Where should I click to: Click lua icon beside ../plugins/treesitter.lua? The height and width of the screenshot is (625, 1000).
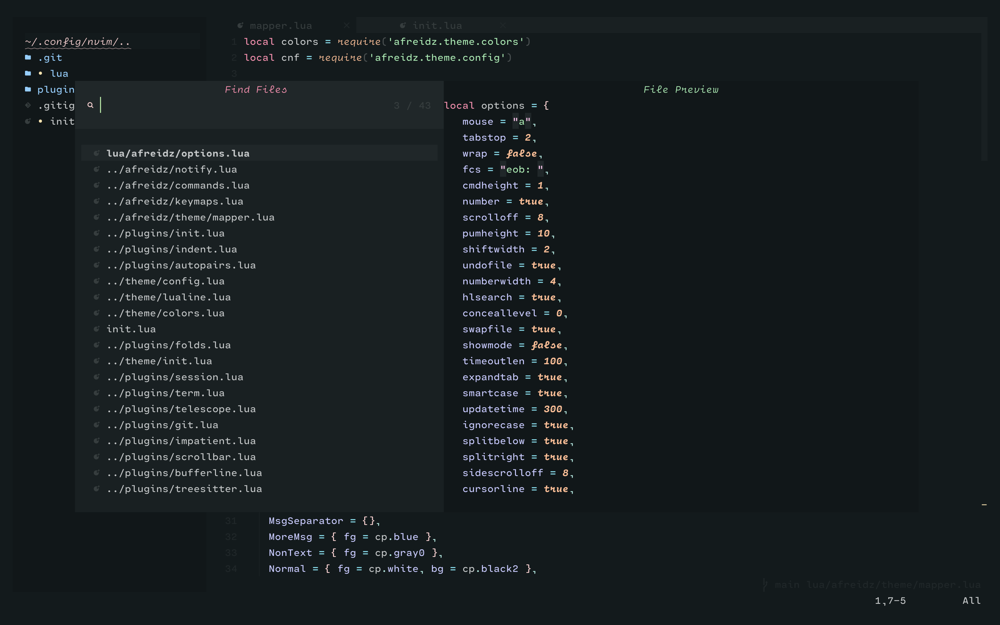click(x=96, y=489)
